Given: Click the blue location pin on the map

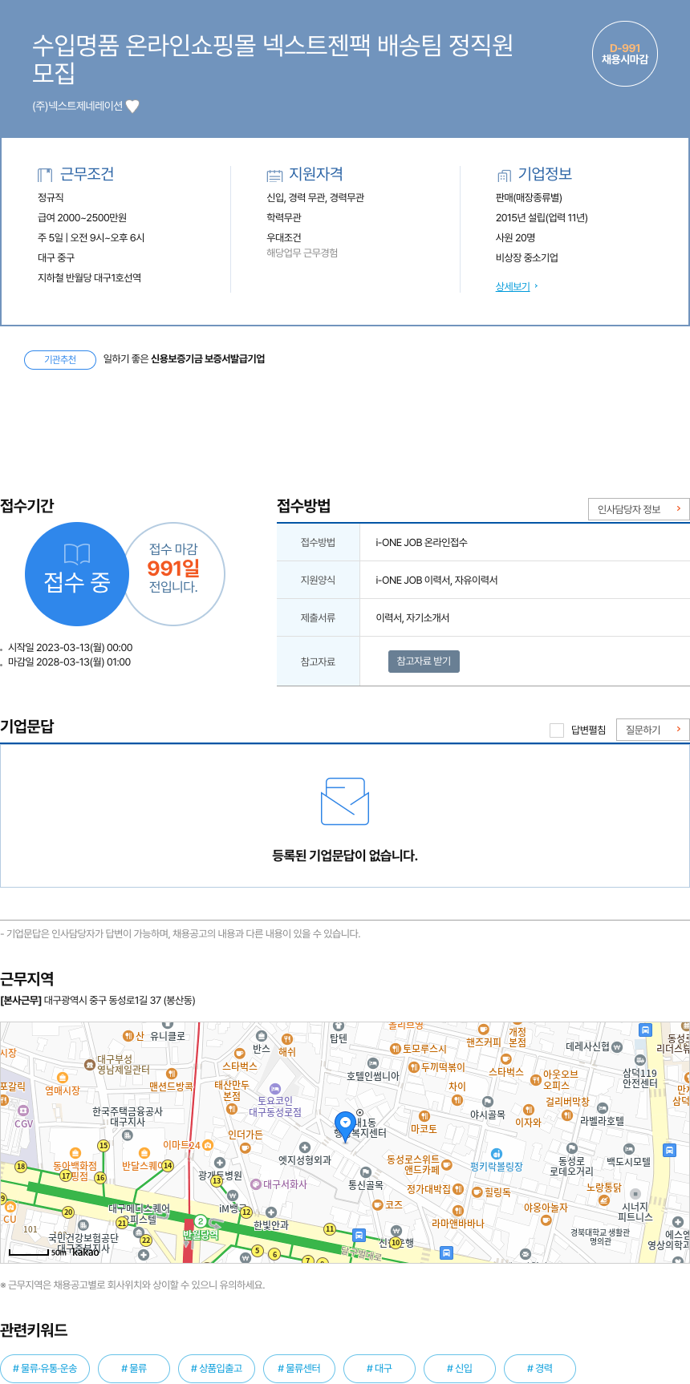Looking at the screenshot, I should coord(346,1126).
